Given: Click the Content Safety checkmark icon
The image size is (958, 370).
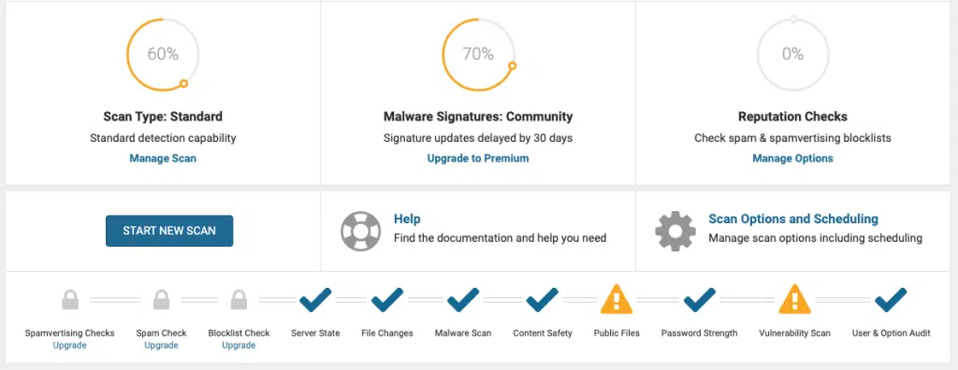Looking at the screenshot, I should [543, 300].
